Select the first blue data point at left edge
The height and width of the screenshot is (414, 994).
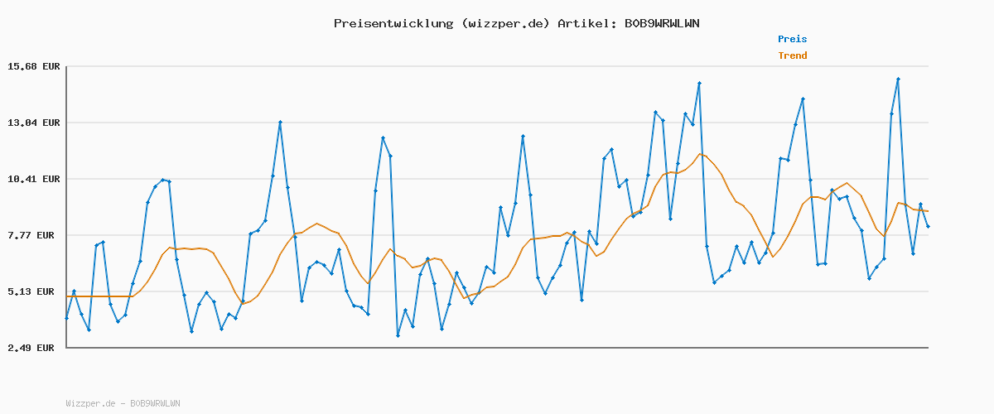pos(67,318)
